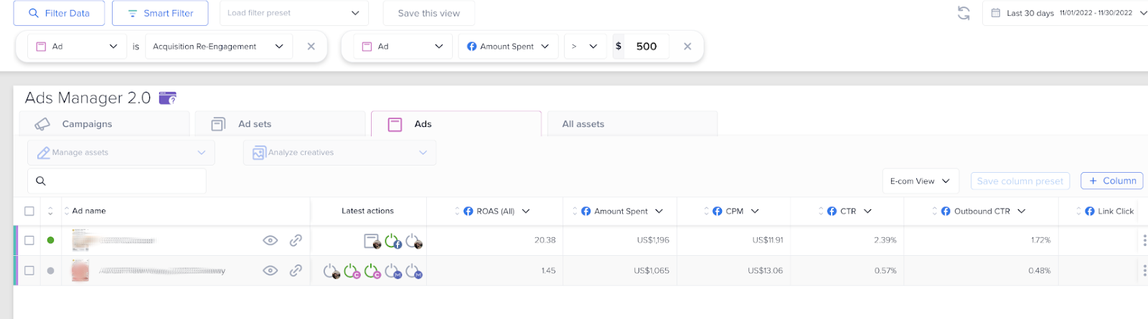The width and height of the screenshot is (1148, 319).
Task: Remove the Amount Spent filter
Action: [x=687, y=47]
